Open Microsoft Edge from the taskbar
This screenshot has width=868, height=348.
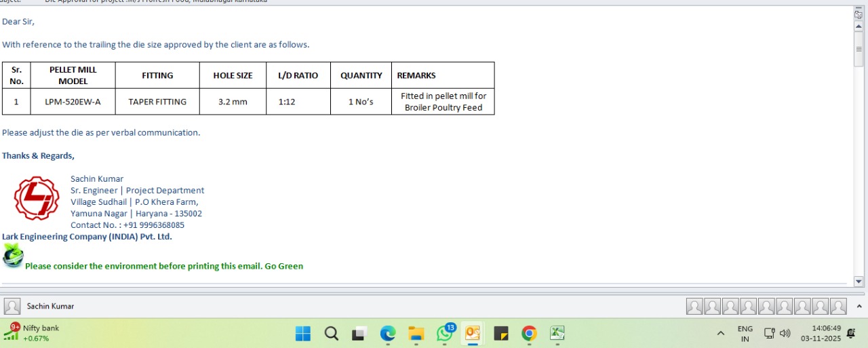[388, 333]
